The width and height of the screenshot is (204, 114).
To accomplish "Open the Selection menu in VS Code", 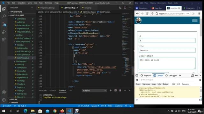I will point(22,3).
